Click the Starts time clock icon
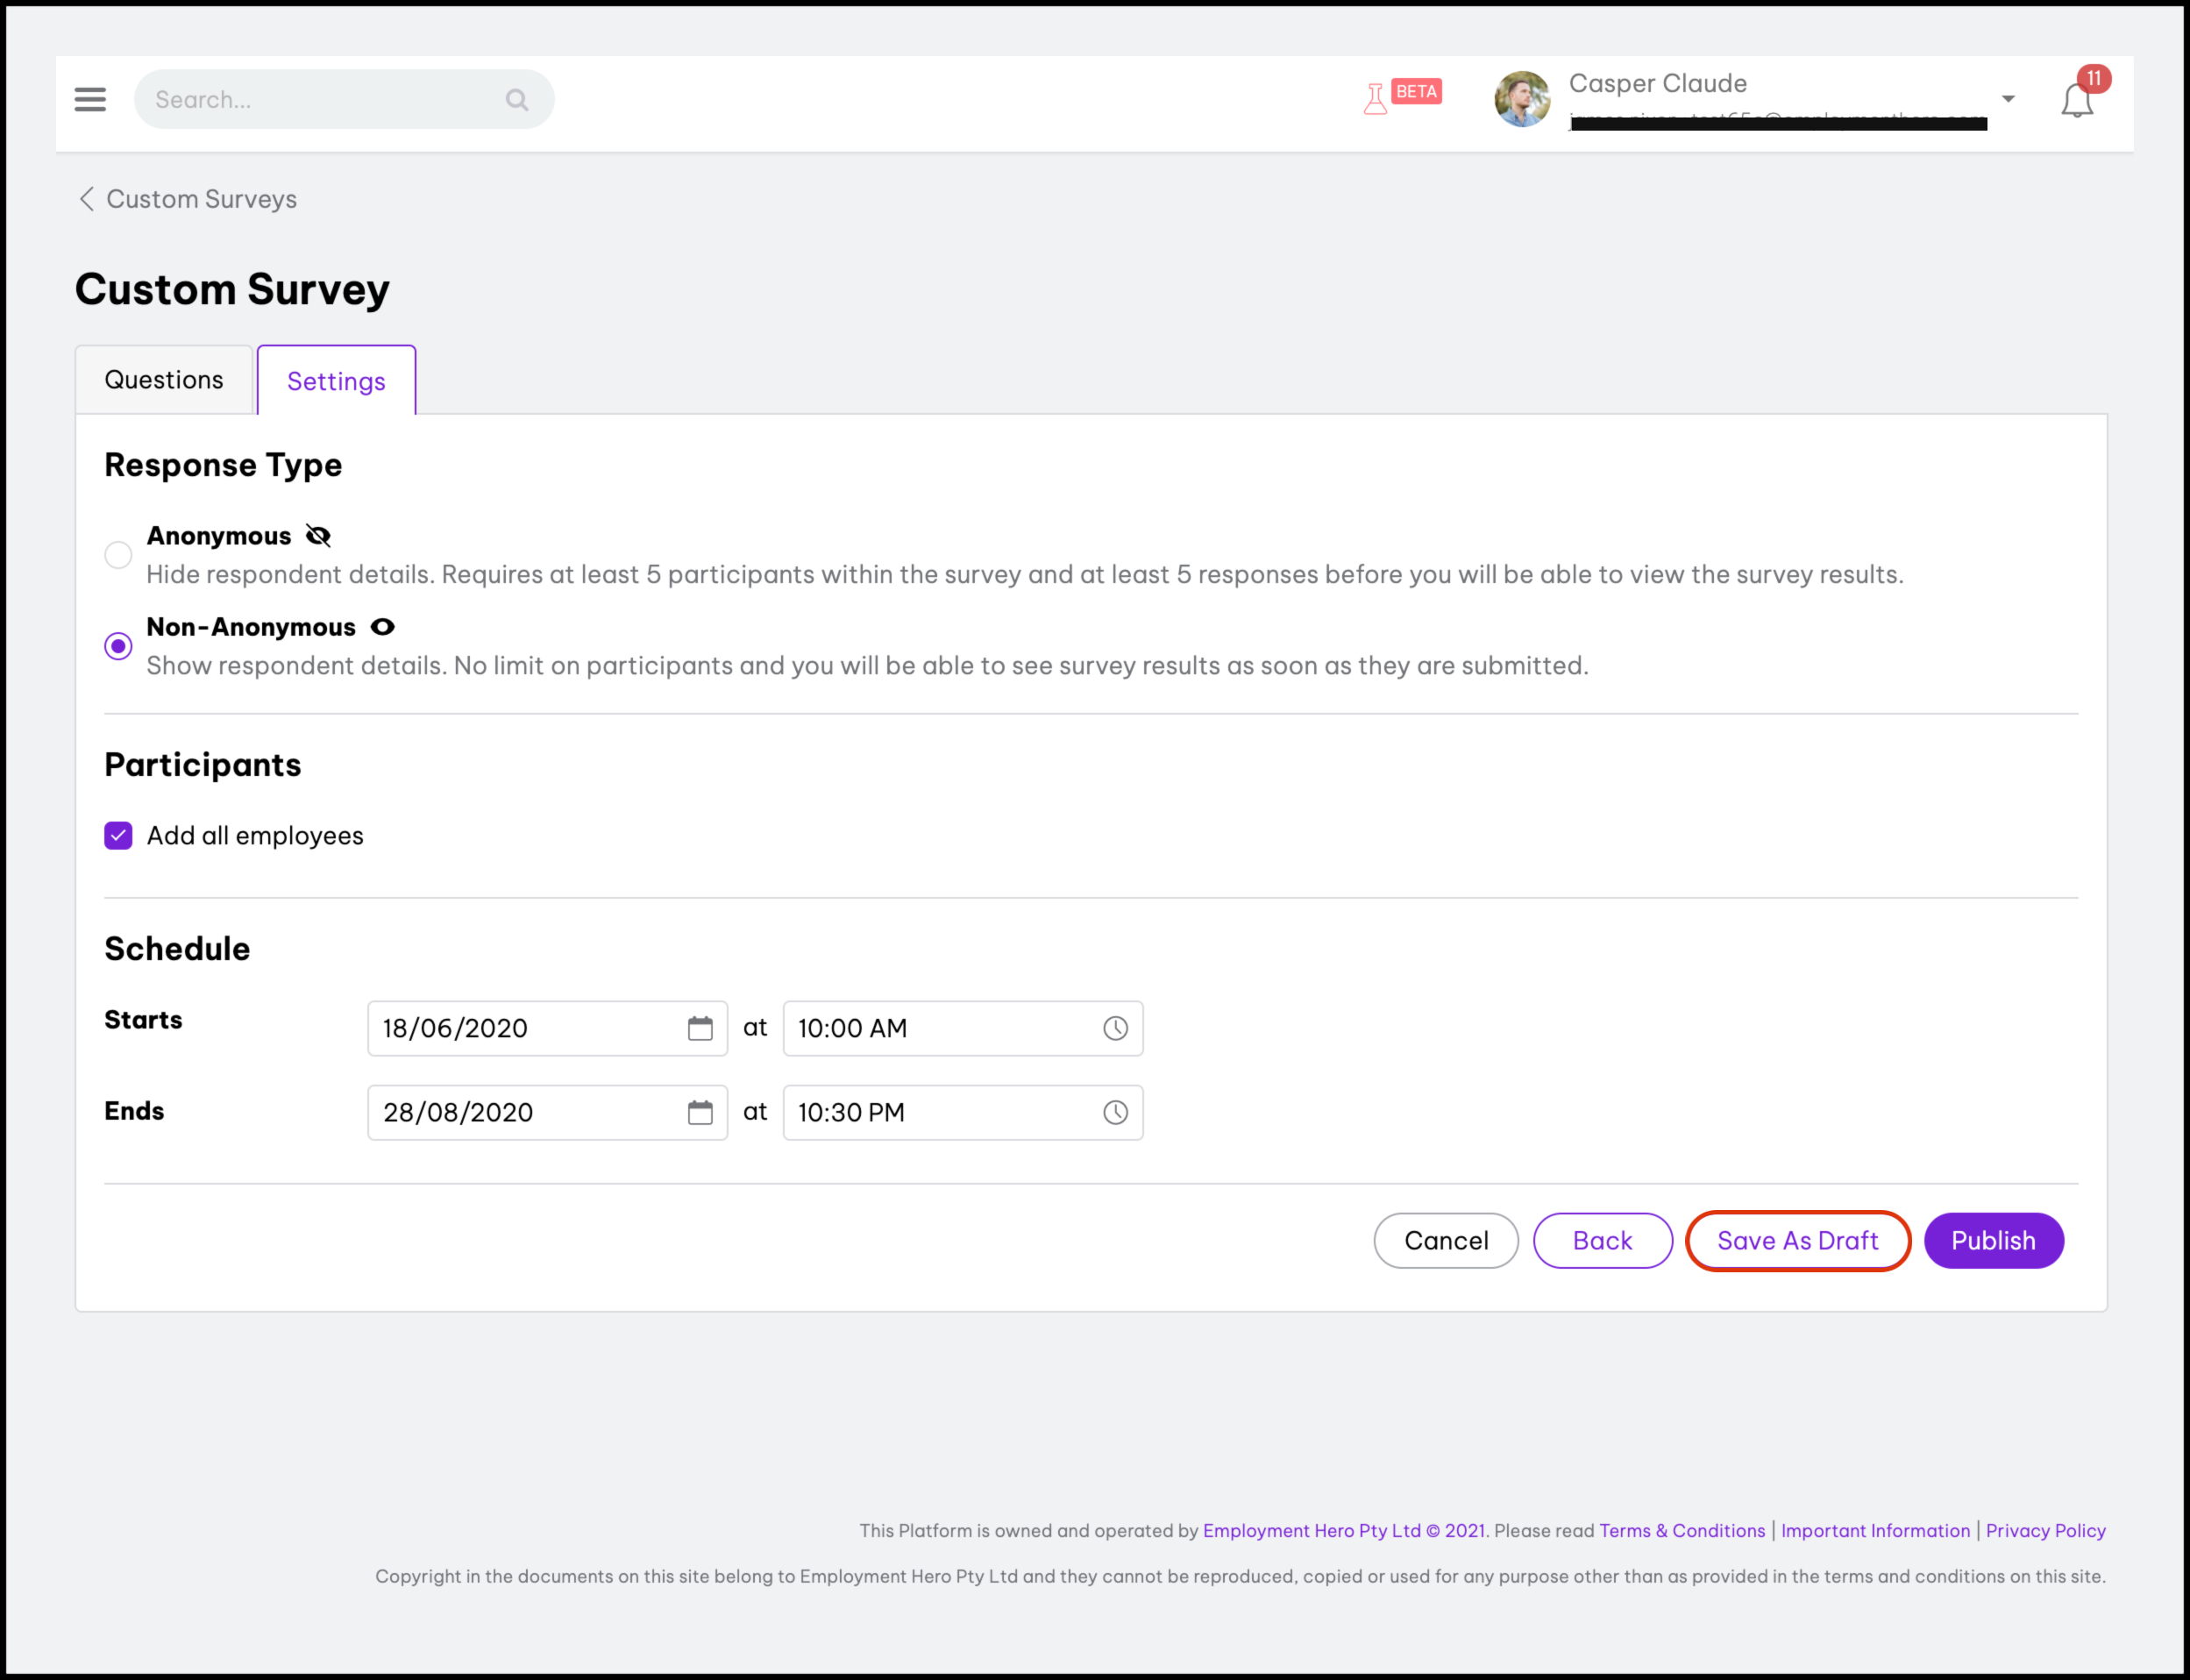2190x1680 pixels. pyautogui.click(x=1115, y=1028)
